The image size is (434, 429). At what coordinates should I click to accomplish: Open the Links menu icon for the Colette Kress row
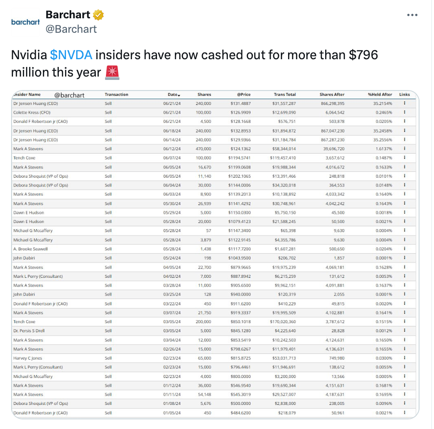405,112
